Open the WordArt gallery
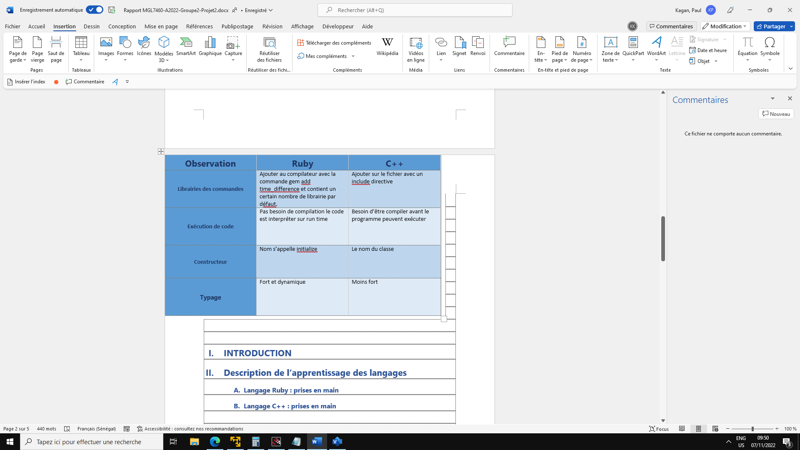Viewport: 800px width, 450px height. [x=656, y=47]
